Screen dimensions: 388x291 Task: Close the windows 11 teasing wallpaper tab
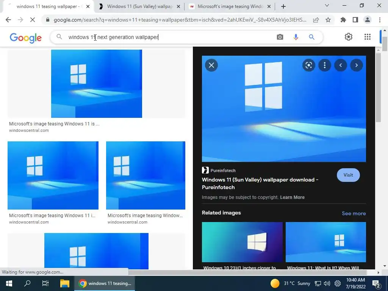pyautogui.click(x=88, y=7)
